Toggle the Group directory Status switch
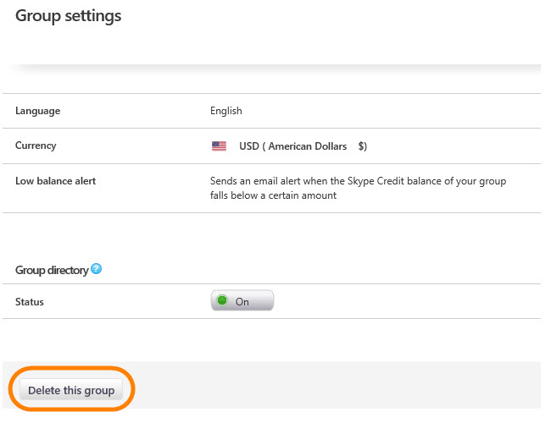The height and width of the screenshot is (423, 551). pyautogui.click(x=242, y=301)
